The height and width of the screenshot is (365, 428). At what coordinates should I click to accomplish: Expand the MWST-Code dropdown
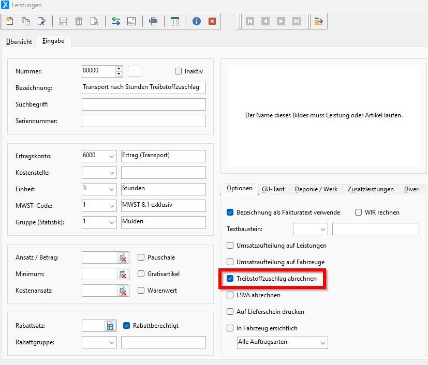112,206
